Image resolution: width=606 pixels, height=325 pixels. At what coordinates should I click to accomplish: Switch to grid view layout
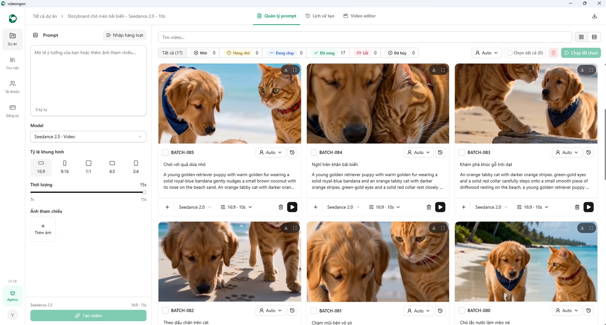point(581,37)
